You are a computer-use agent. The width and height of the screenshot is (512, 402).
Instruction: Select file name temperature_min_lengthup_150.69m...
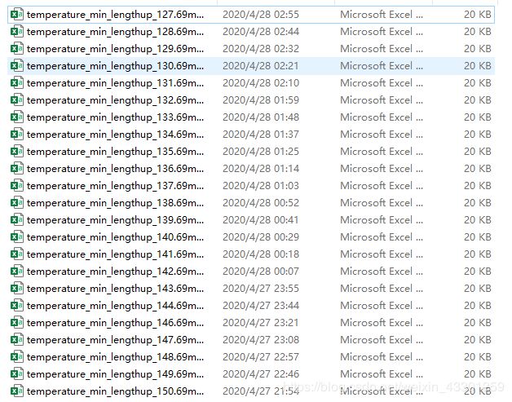[115, 391]
